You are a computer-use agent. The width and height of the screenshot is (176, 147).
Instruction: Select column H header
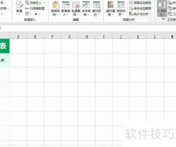coord(87,37)
